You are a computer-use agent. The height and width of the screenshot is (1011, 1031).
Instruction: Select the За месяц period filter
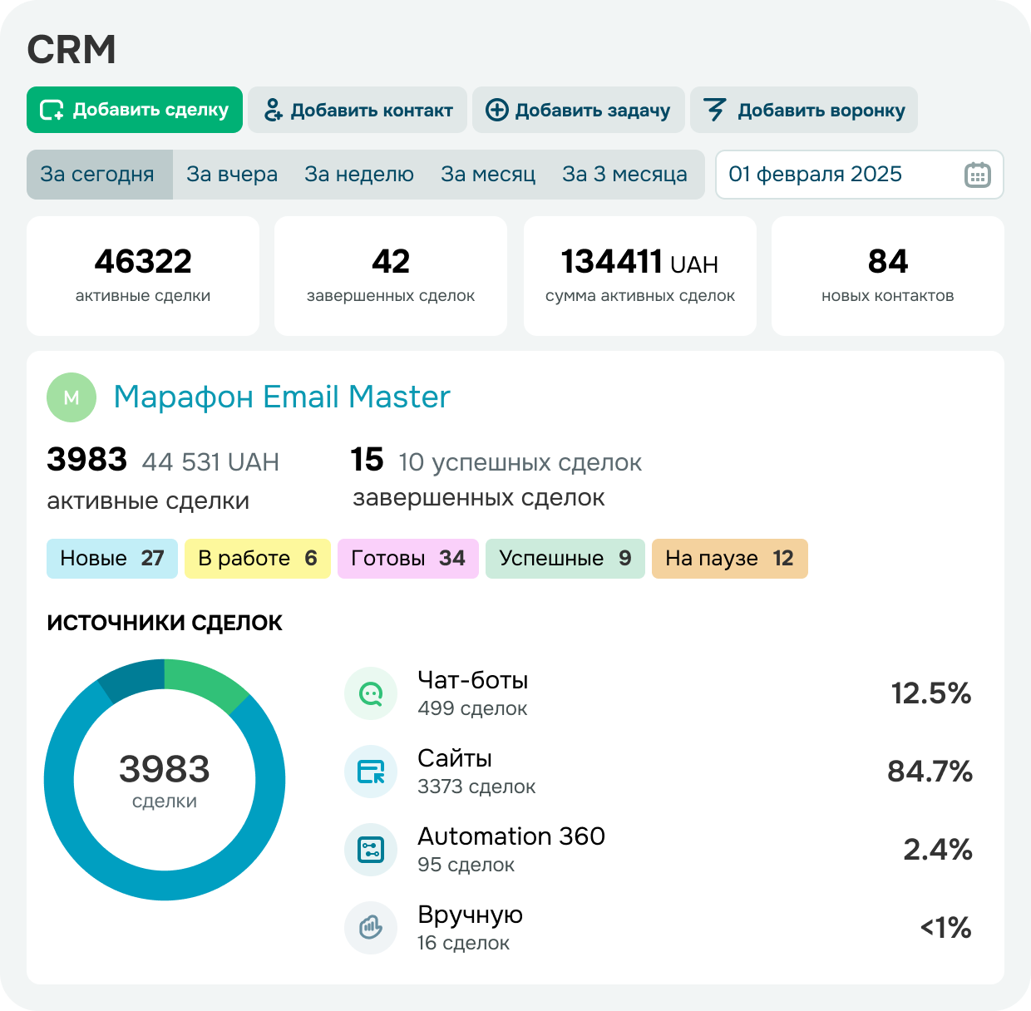point(488,175)
